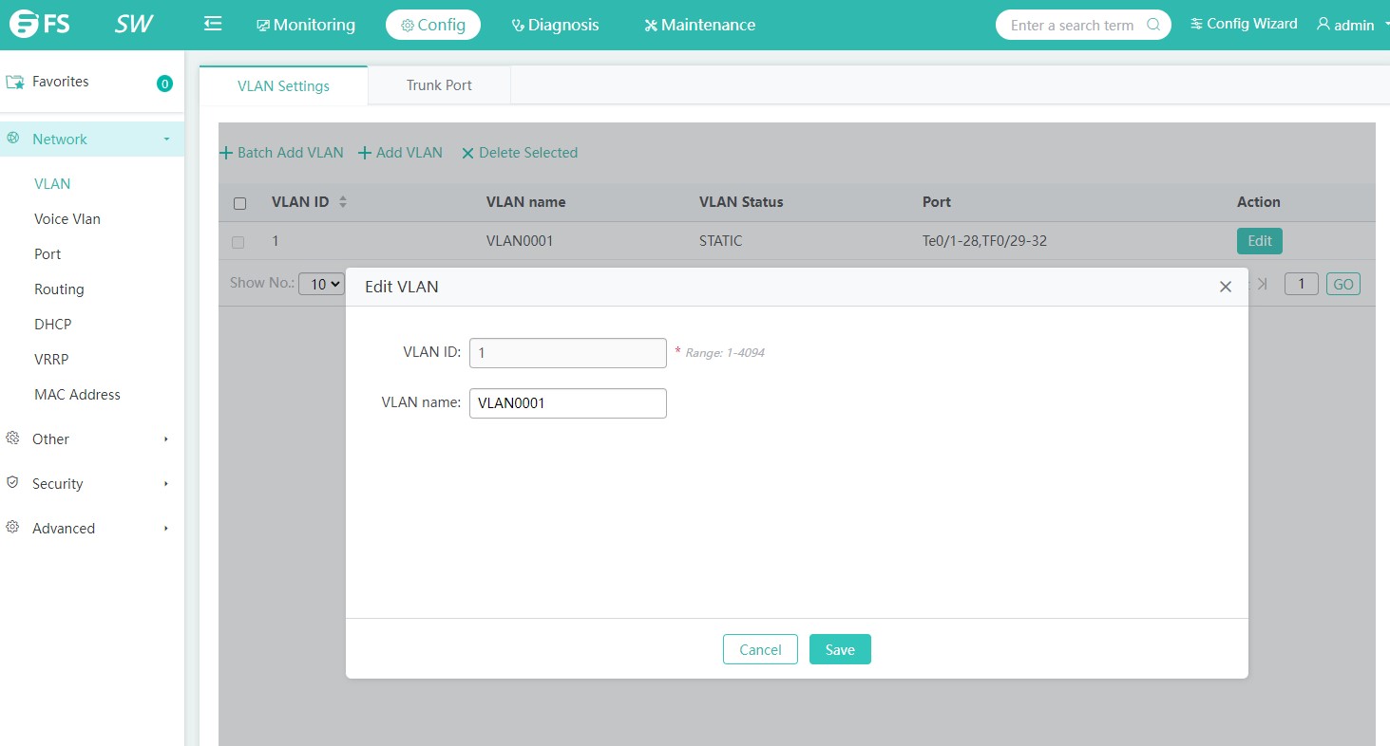Open the Diagnosis menu
Image resolution: width=1390 pixels, height=746 pixels.
coord(555,25)
